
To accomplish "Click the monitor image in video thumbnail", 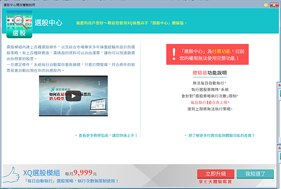I will click(x=98, y=106).
